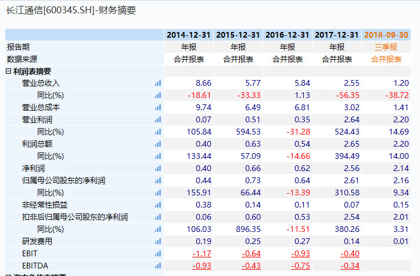Open chart icon for 研发费用 row

coord(158,241)
